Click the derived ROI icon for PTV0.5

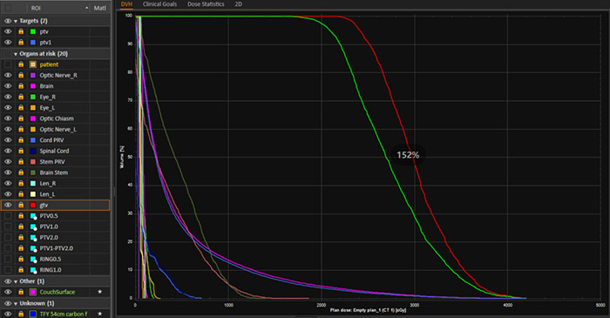coord(33,216)
